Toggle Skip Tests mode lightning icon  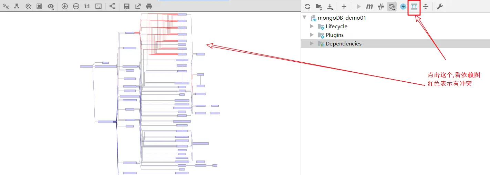(x=403, y=7)
